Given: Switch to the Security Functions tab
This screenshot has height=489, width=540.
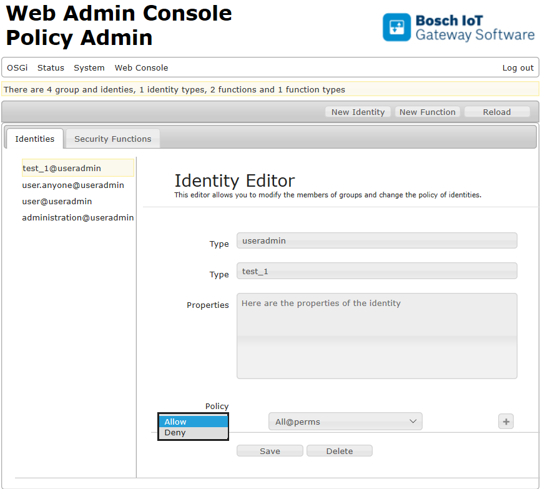Looking at the screenshot, I should click(x=112, y=139).
